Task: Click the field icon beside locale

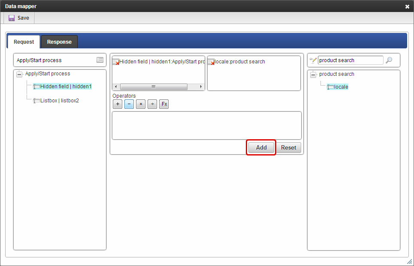Action: (330, 87)
